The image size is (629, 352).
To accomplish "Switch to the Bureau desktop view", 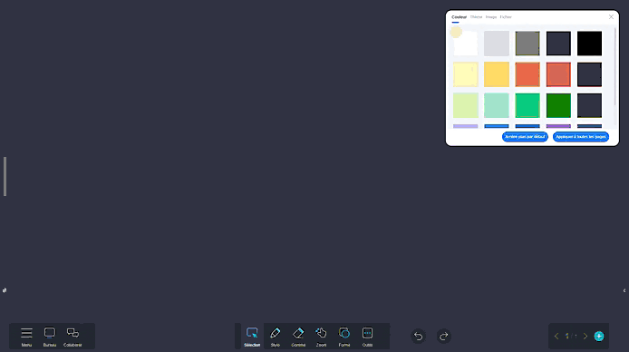I will (50, 336).
